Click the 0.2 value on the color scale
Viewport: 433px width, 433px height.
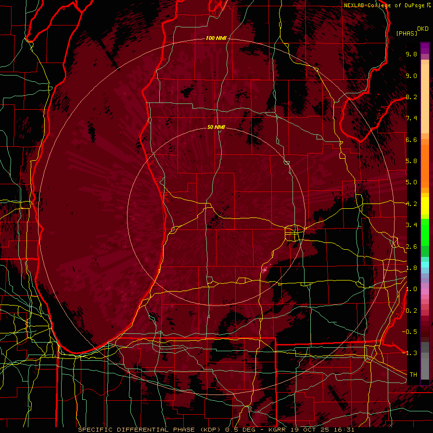pos(411,311)
